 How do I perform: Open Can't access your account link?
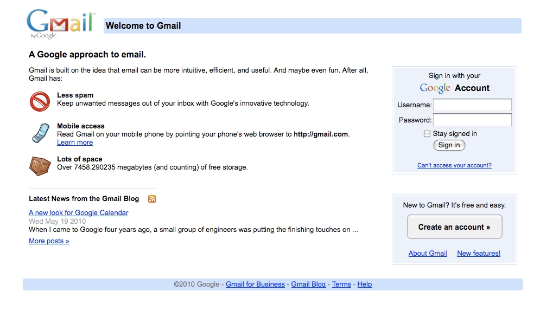454,165
